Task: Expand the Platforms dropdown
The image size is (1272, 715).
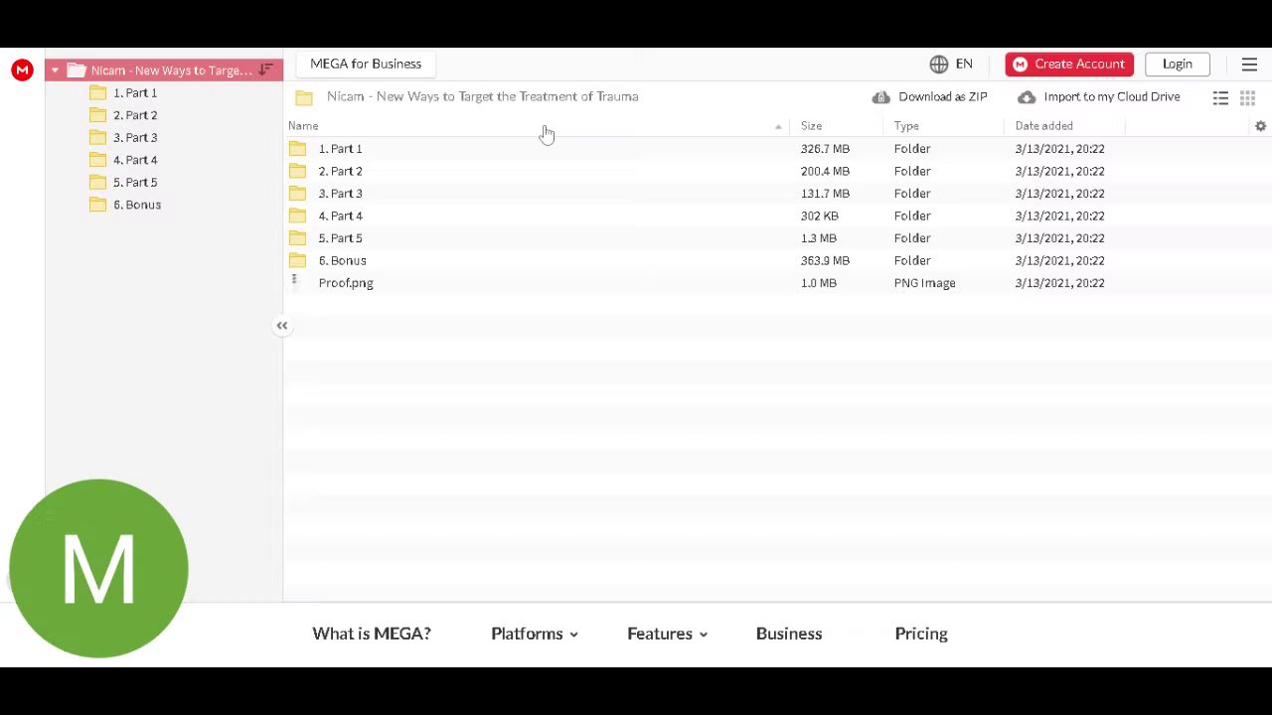Action: point(535,634)
